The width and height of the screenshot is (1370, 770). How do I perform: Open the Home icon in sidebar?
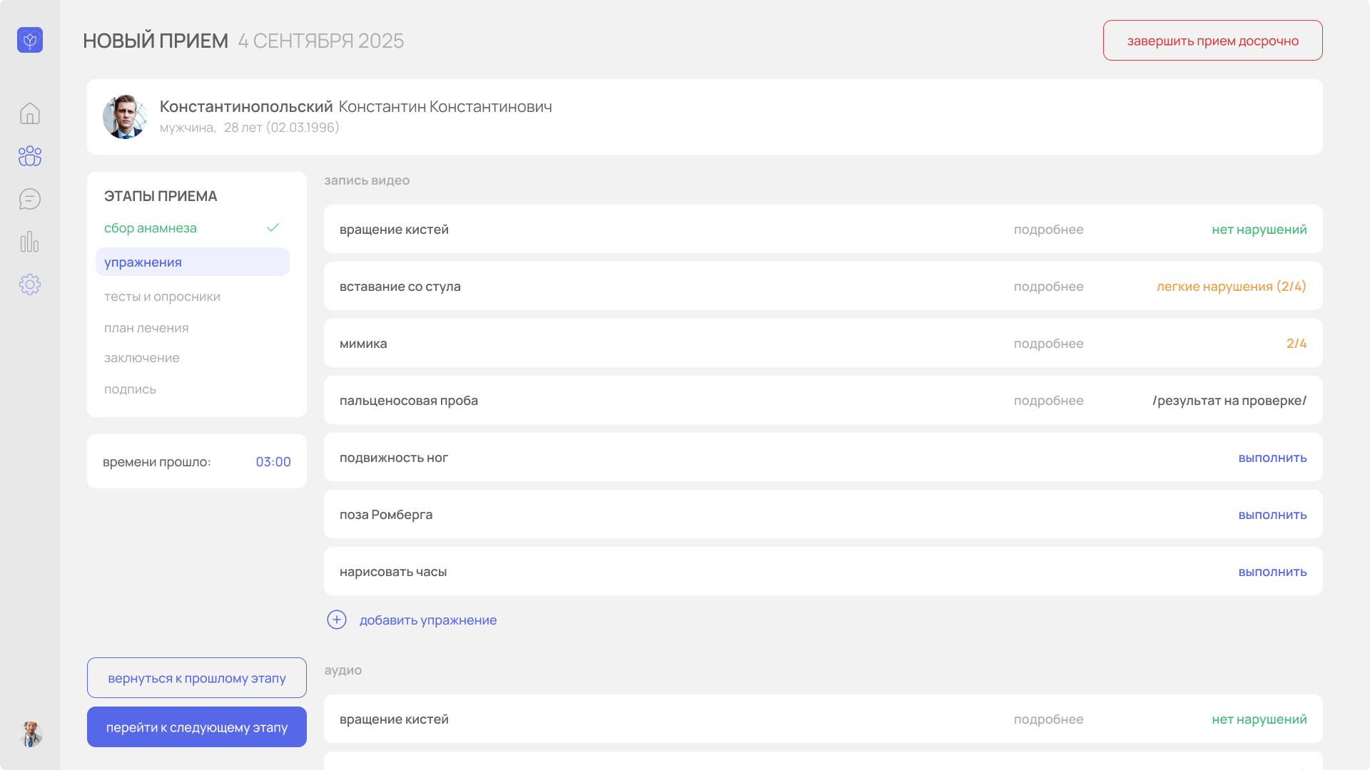tap(30, 113)
